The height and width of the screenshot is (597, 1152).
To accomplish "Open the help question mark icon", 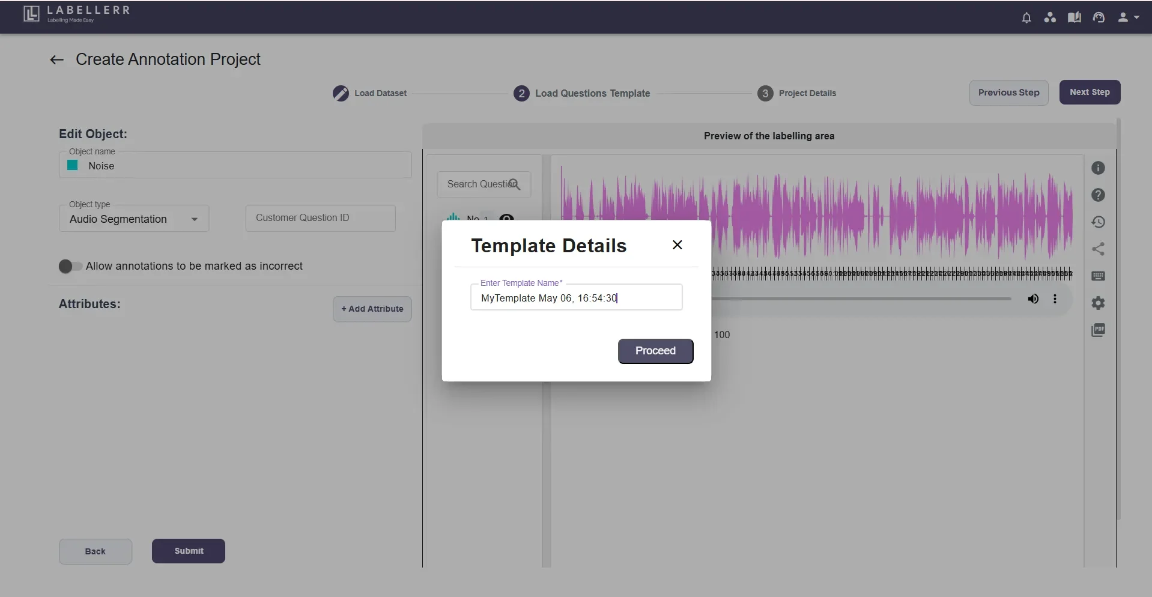I will 1098,195.
